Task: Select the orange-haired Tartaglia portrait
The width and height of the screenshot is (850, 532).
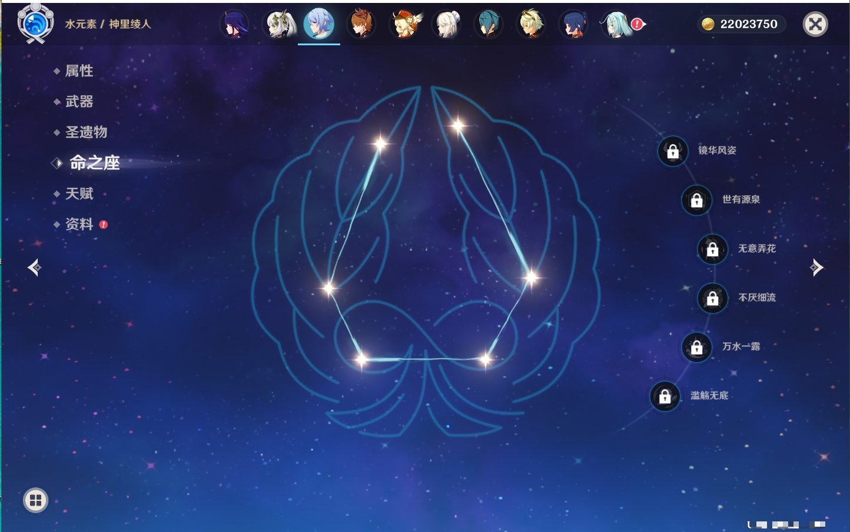Action: click(x=361, y=24)
